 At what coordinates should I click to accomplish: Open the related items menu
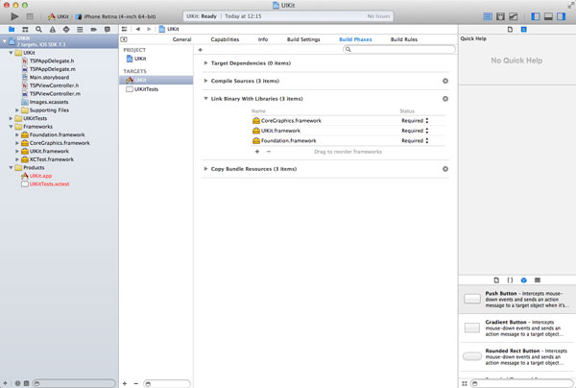click(125, 29)
